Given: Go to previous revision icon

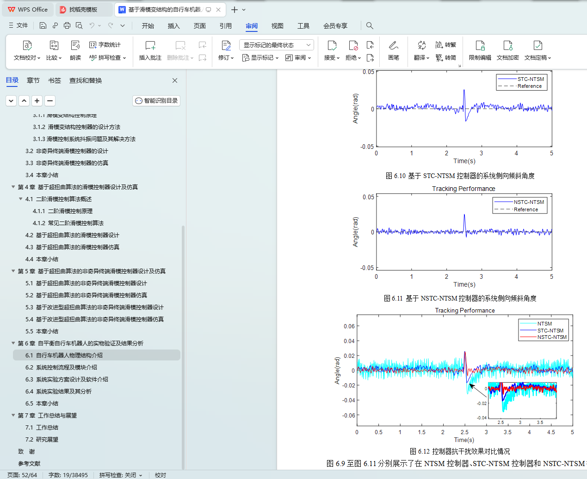Looking at the screenshot, I should click(370, 45).
